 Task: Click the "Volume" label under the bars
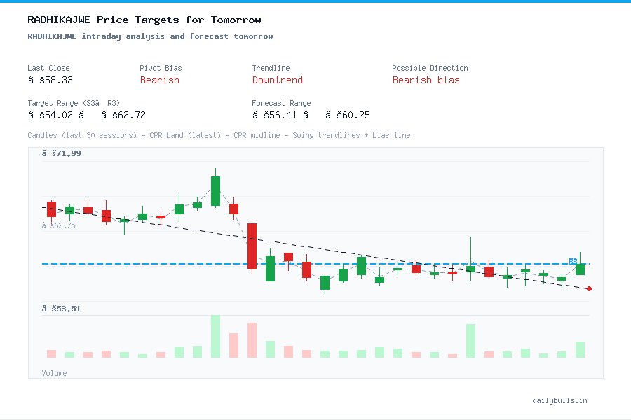pyautogui.click(x=54, y=373)
